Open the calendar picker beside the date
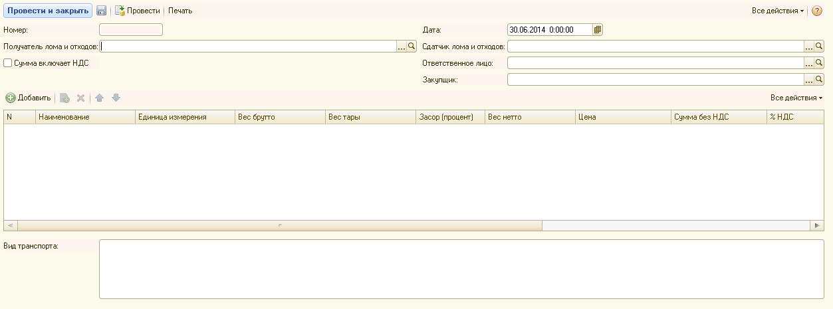 598,30
